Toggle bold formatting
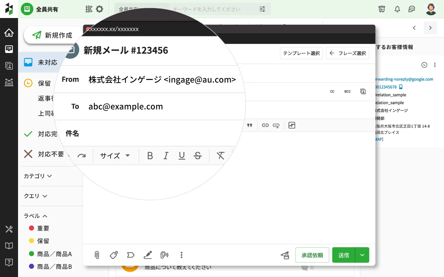444x277 pixels. [150, 156]
